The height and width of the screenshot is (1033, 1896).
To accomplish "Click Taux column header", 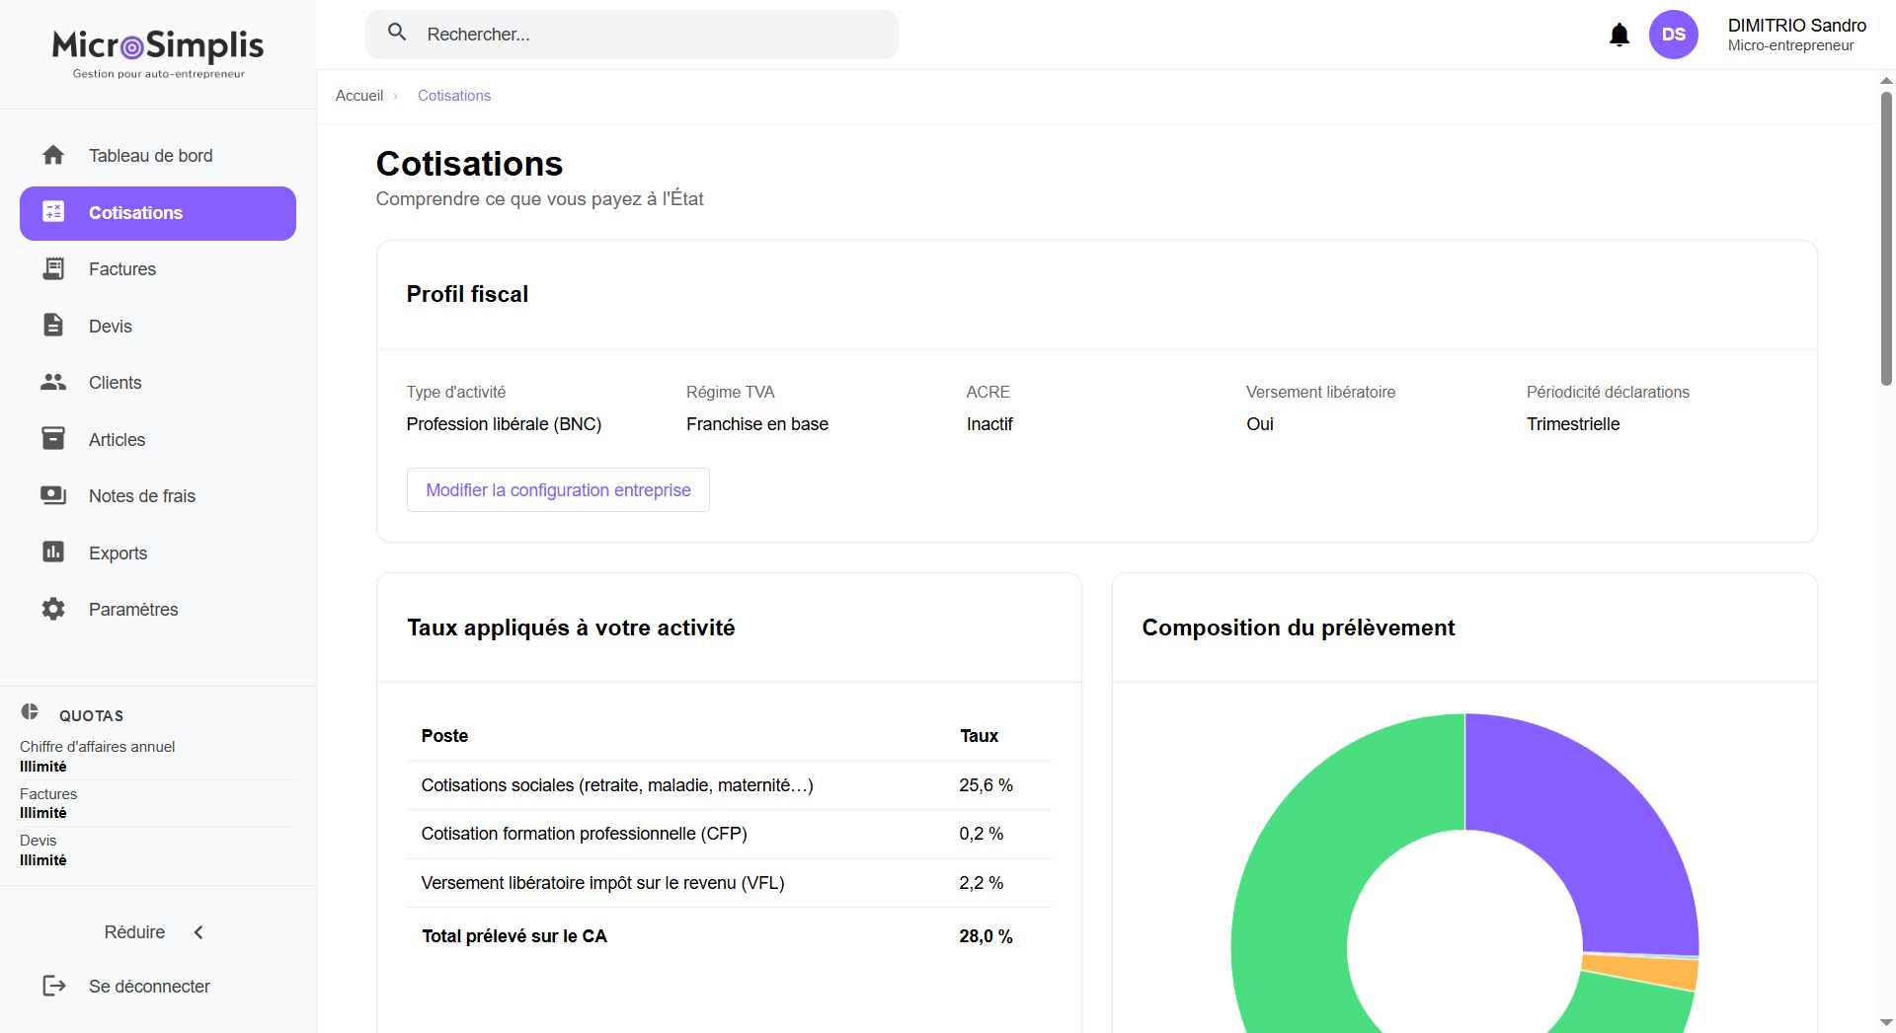I will 979,736.
